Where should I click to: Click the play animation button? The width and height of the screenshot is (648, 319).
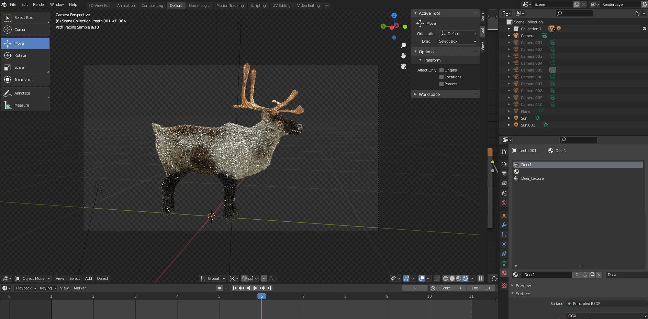(255, 288)
